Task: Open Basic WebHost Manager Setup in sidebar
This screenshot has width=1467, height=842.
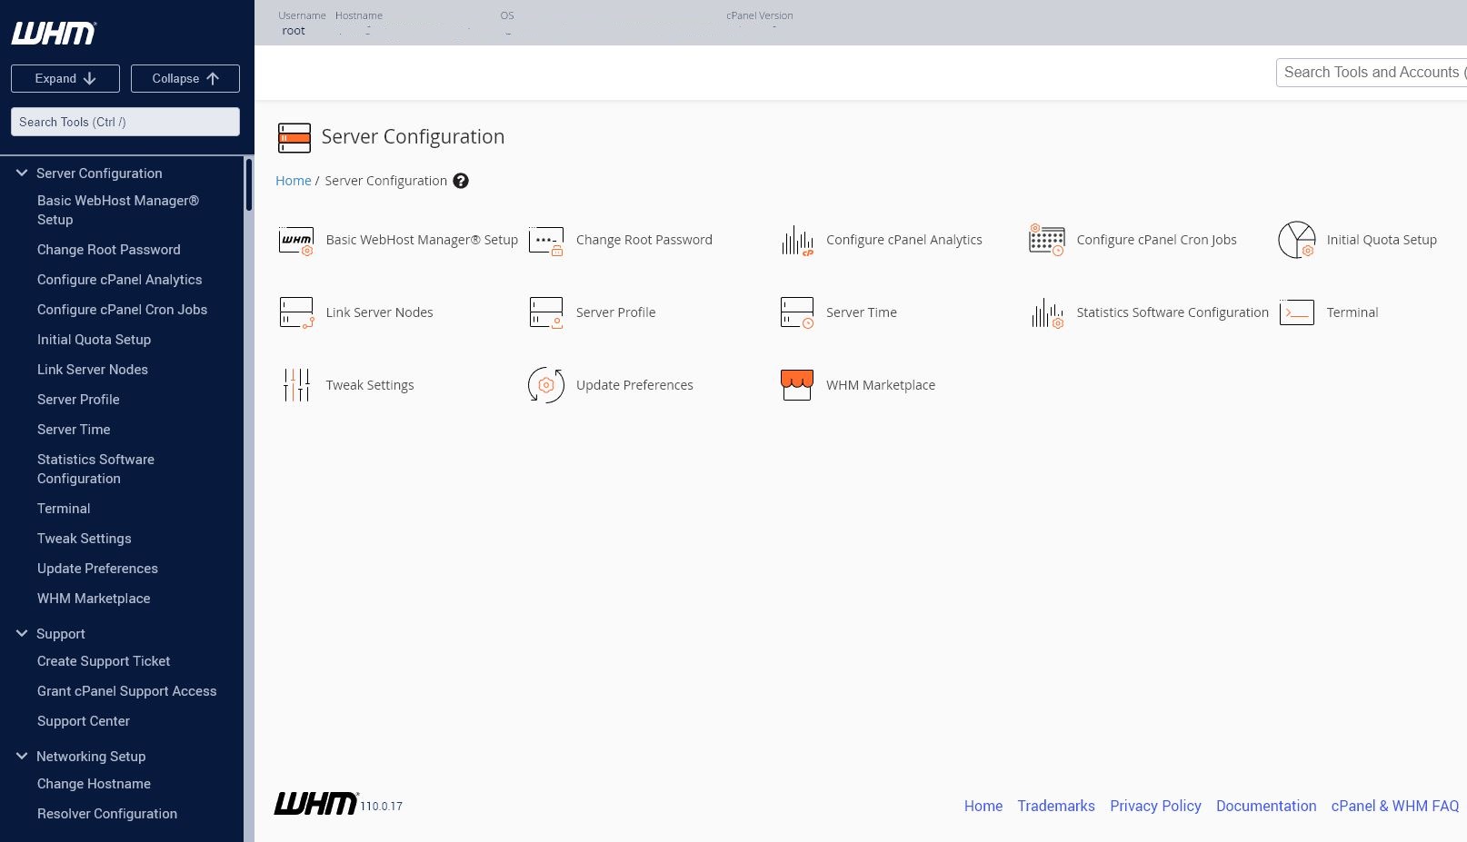Action: 118,210
